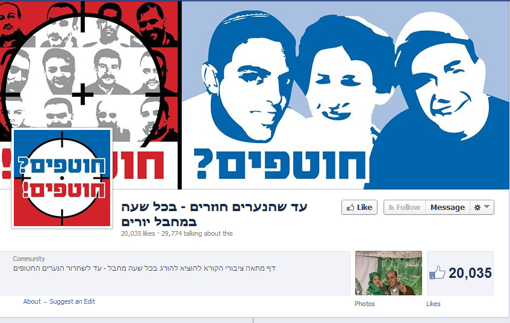
Task: Expand the dropdown arrow beside the gear
Action: coord(487,207)
